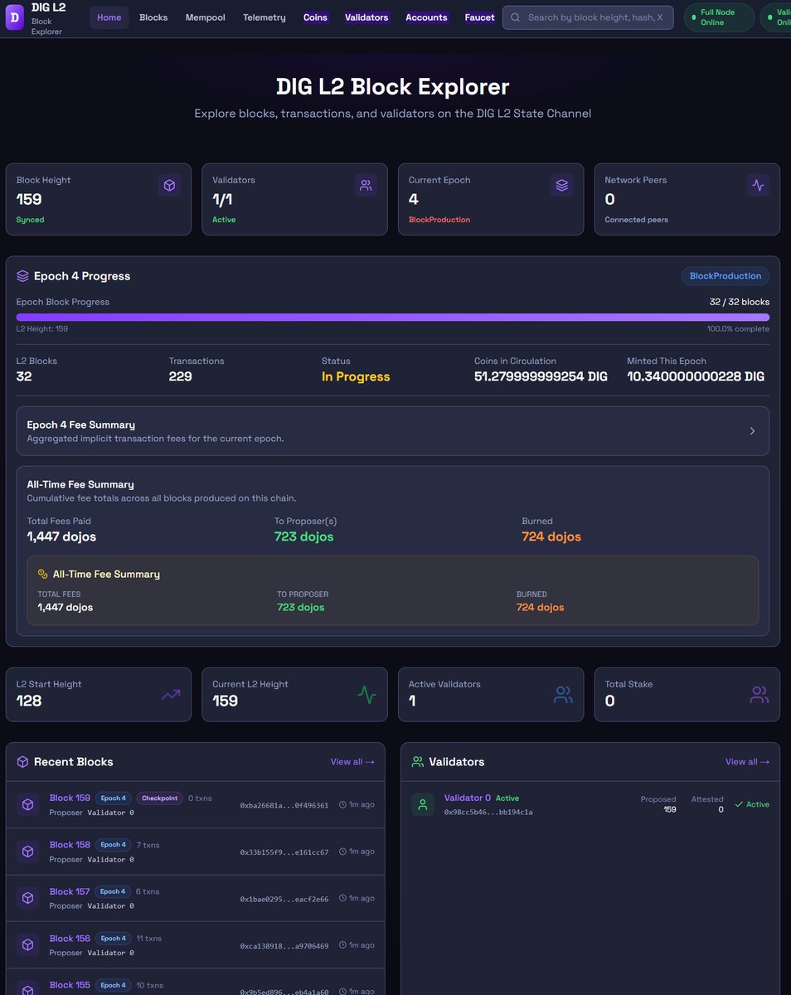Switch to the Telemetry tab

tap(264, 17)
